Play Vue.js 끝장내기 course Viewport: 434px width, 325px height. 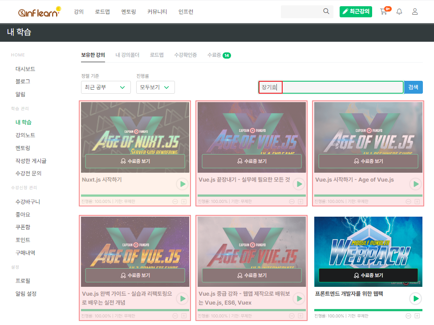pos(299,184)
